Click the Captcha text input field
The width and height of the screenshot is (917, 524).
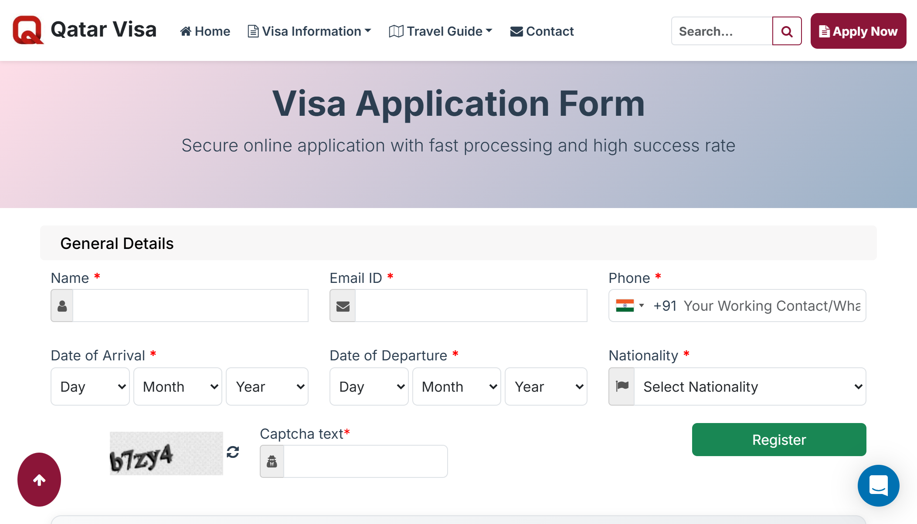pyautogui.click(x=365, y=461)
